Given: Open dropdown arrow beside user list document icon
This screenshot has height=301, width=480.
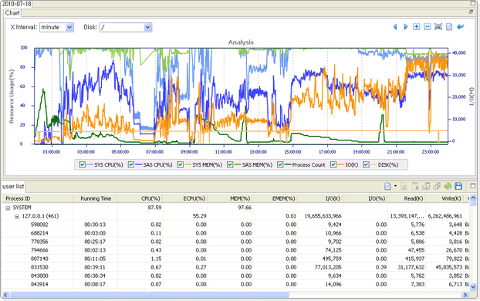Looking at the screenshot, I should pyautogui.click(x=395, y=186).
